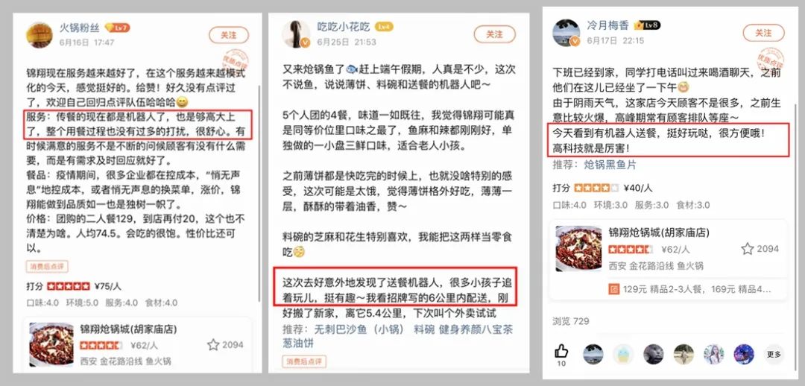Show more likers via 更多 button
805x386 pixels.
point(774,354)
